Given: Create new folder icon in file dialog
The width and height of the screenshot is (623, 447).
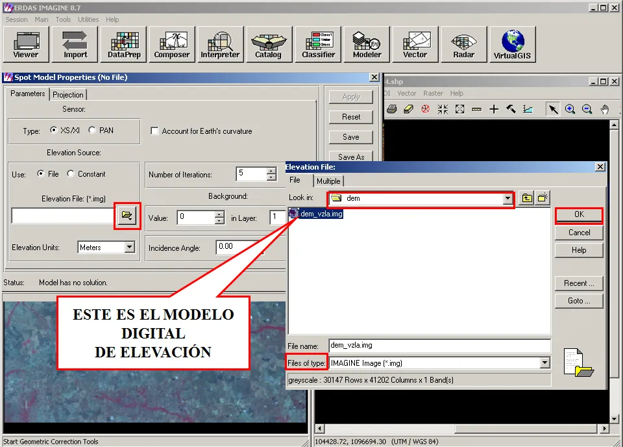Looking at the screenshot, I should pyautogui.click(x=543, y=198).
